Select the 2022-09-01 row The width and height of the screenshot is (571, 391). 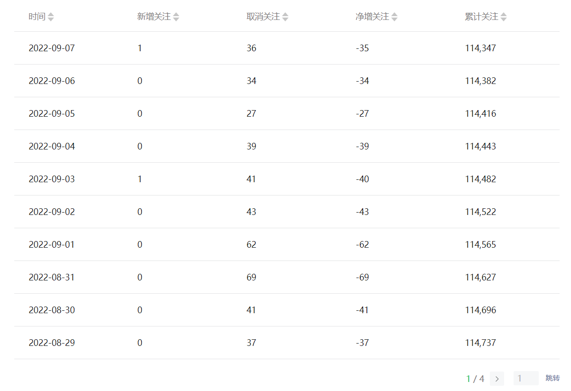coord(287,244)
